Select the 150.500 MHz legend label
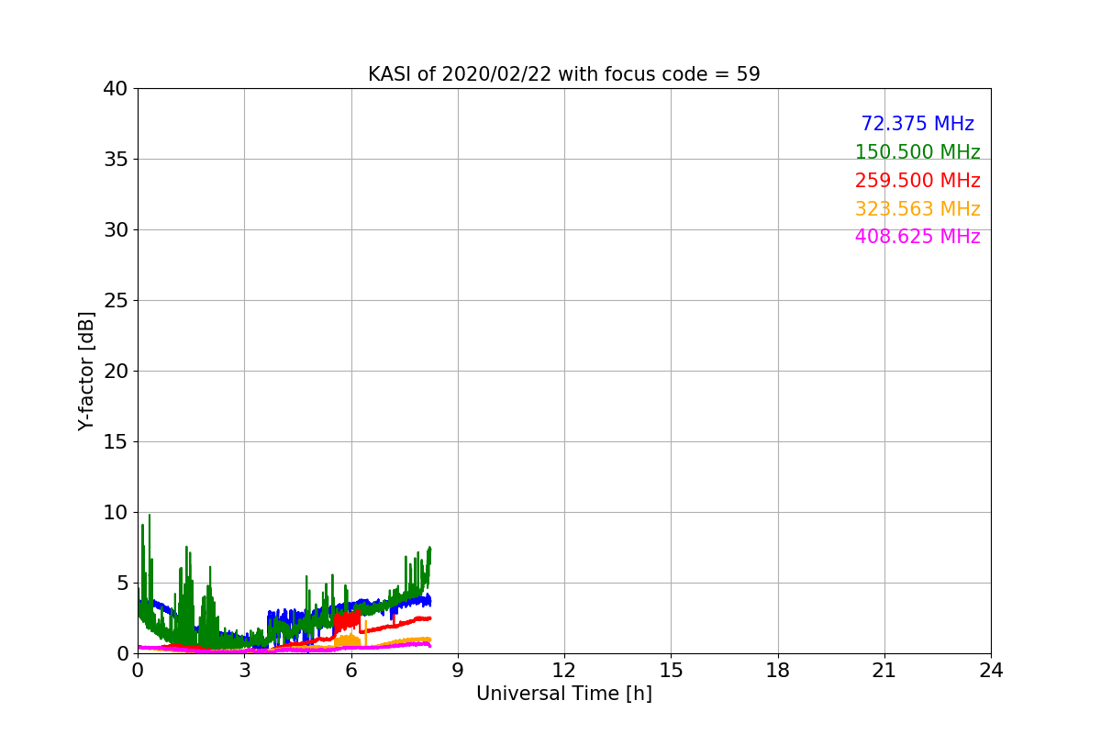The height and width of the screenshot is (734, 1101). tap(917, 152)
